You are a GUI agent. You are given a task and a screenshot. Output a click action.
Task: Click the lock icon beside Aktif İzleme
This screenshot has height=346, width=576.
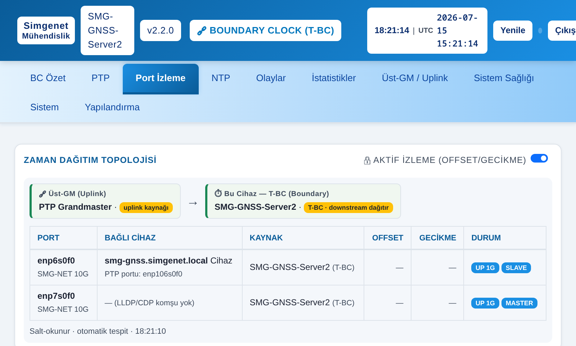(367, 160)
